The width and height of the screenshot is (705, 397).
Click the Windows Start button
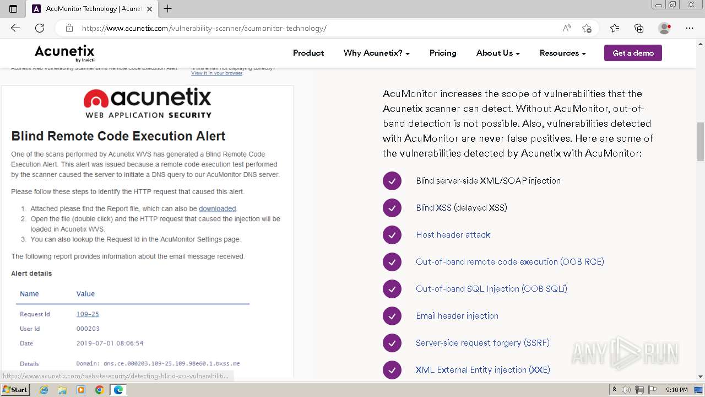click(x=15, y=390)
